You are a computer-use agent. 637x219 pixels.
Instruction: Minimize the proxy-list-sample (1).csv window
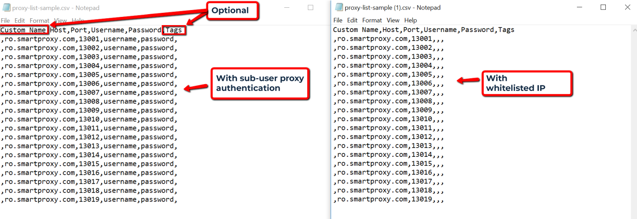coord(580,7)
